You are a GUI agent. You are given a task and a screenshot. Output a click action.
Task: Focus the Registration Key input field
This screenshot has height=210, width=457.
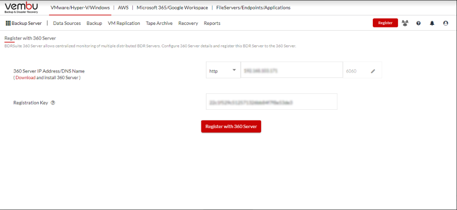point(272,102)
